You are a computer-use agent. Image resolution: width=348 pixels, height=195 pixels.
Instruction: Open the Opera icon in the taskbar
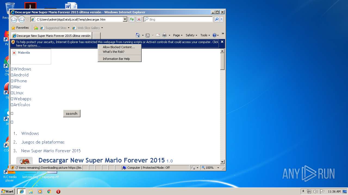[x=58, y=191]
